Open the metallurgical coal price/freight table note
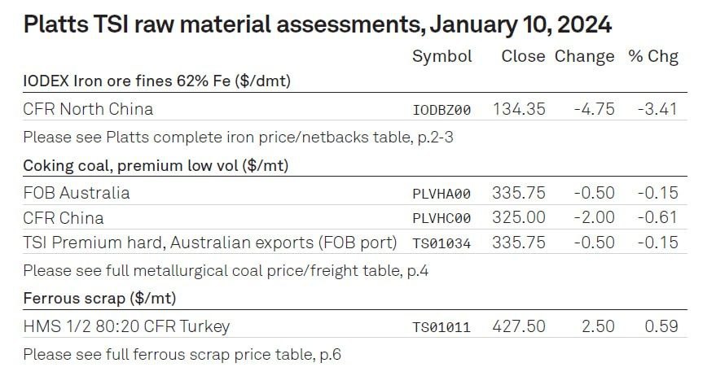The width and height of the screenshot is (716, 376). click(226, 271)
